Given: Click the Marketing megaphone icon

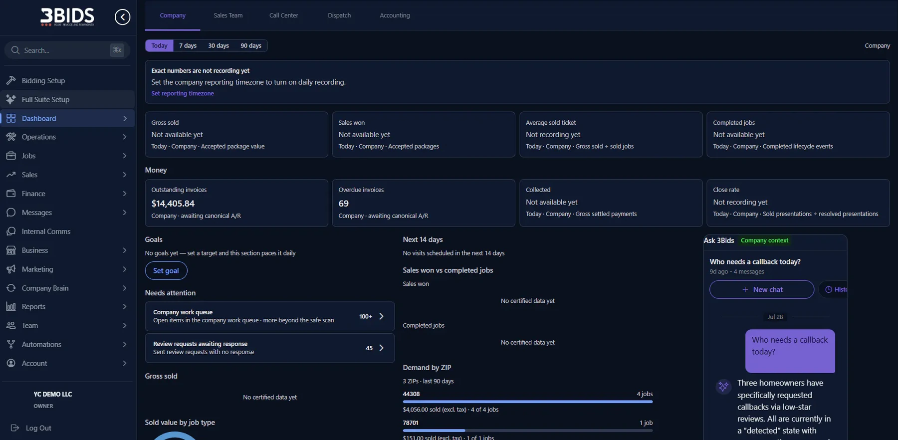Looking at the screenshot, I should [x=11, y=269].
